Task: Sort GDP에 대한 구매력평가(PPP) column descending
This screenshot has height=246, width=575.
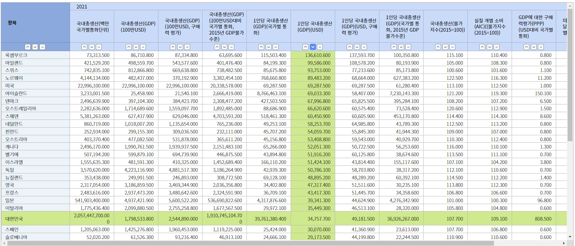Action: [534, 47]
